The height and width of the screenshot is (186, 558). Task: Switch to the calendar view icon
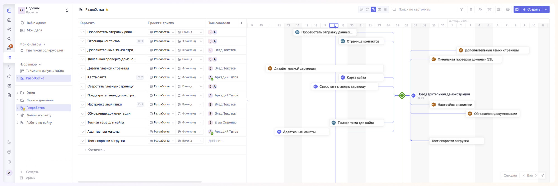tap(379, 9)
